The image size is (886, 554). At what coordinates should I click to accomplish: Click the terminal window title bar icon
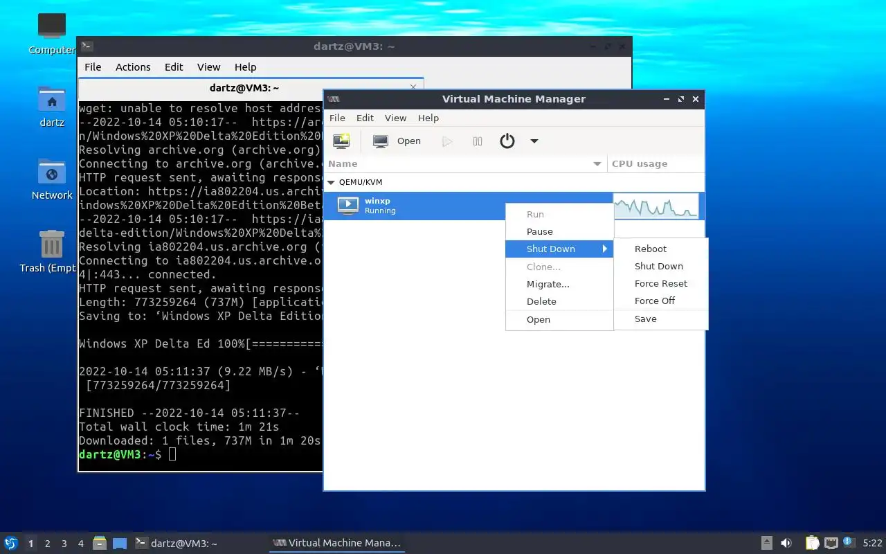[x=87, y=46]
